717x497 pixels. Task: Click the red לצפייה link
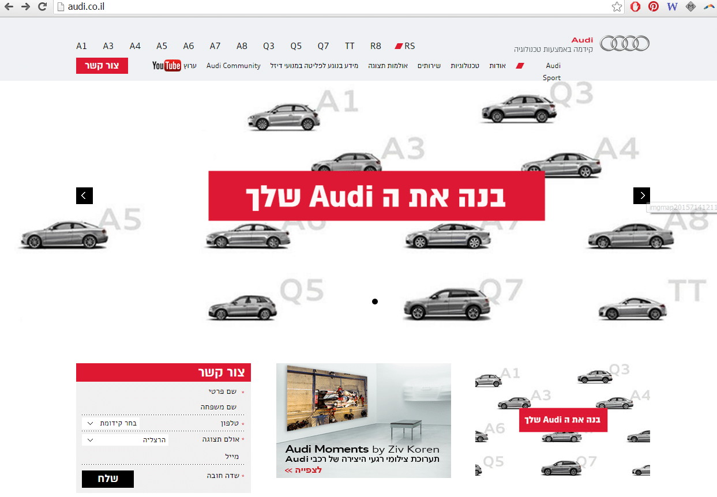click(303, 470)
